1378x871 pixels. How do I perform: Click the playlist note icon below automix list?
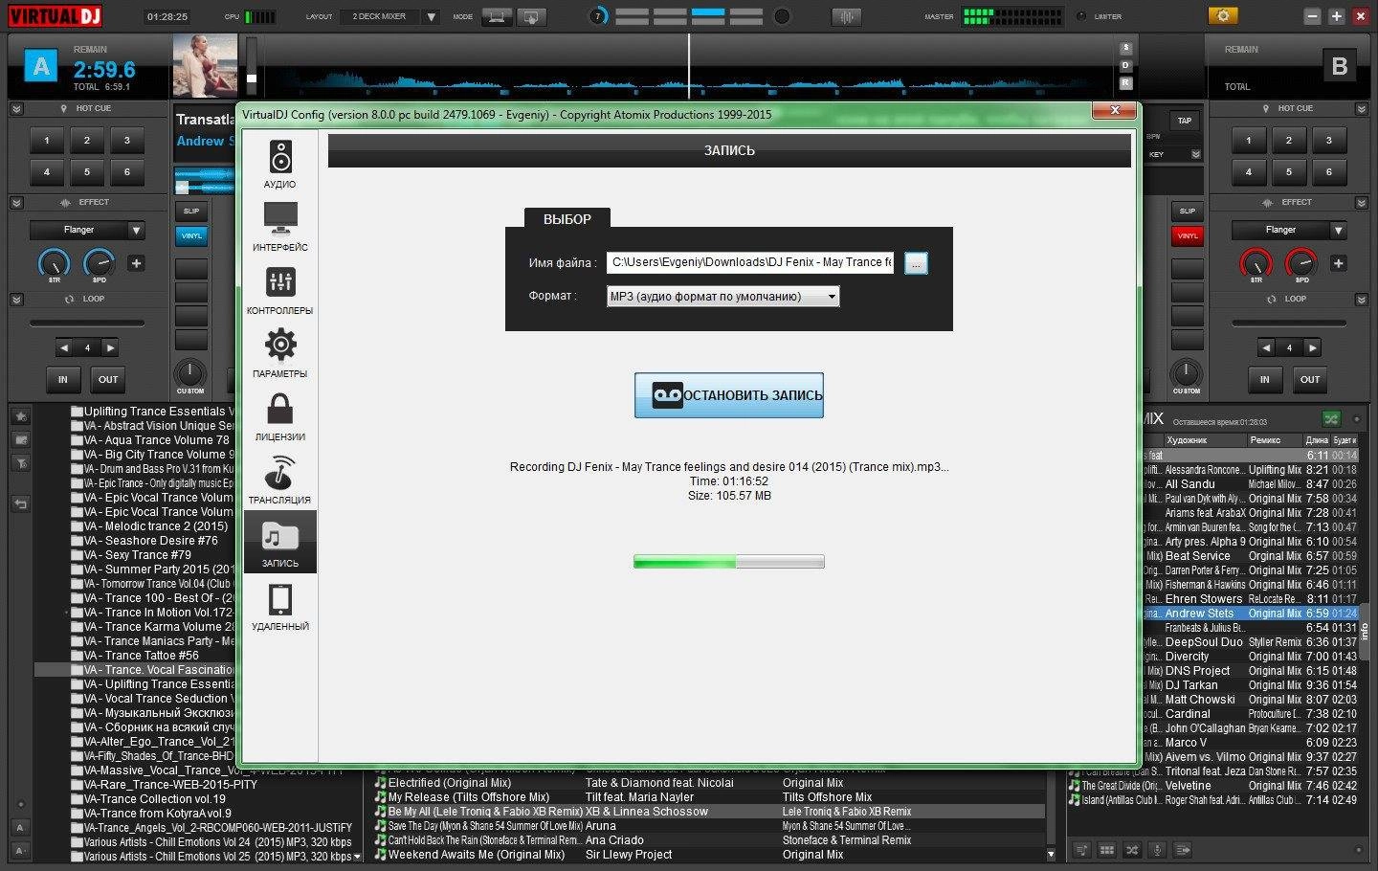[x=1082, y=850]
